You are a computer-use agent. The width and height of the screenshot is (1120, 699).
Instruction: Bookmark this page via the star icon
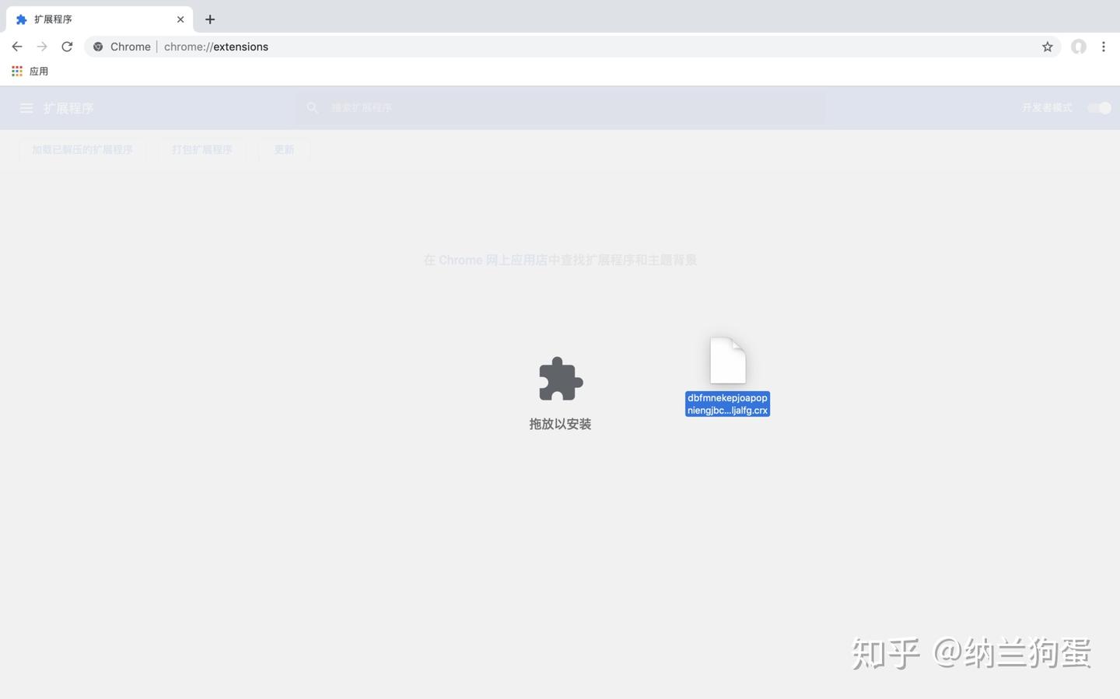1047,46
